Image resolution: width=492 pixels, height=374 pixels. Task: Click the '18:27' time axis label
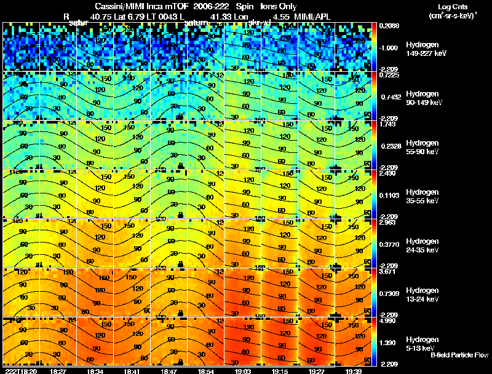click(58, 371)
